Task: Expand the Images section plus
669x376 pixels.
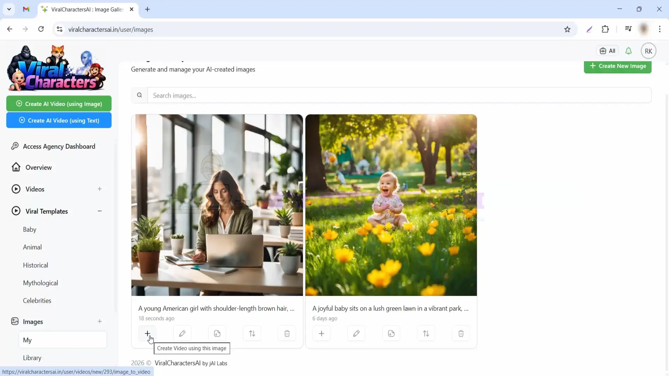Action: 100,321
